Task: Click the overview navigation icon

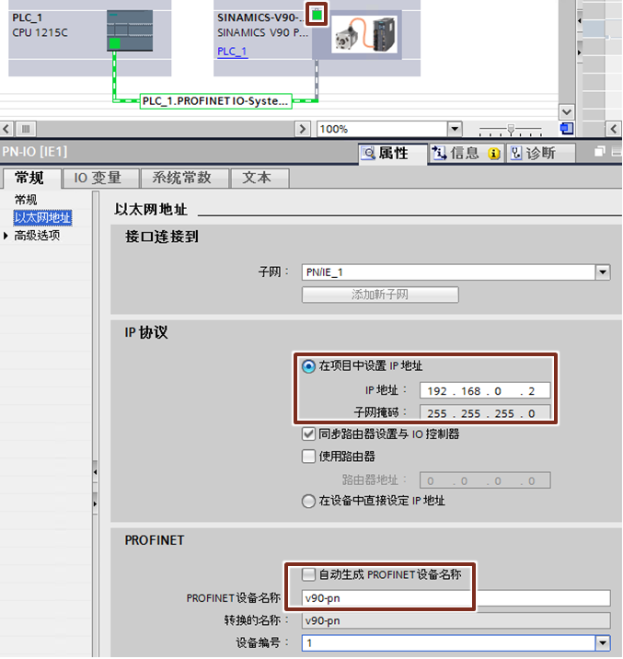Action: (567, 128)
